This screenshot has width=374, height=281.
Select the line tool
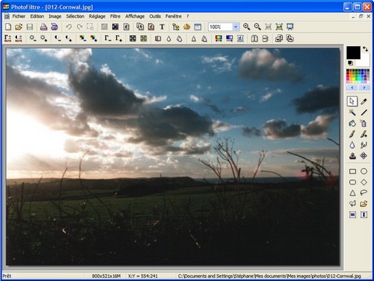click(x=364, y=112)
